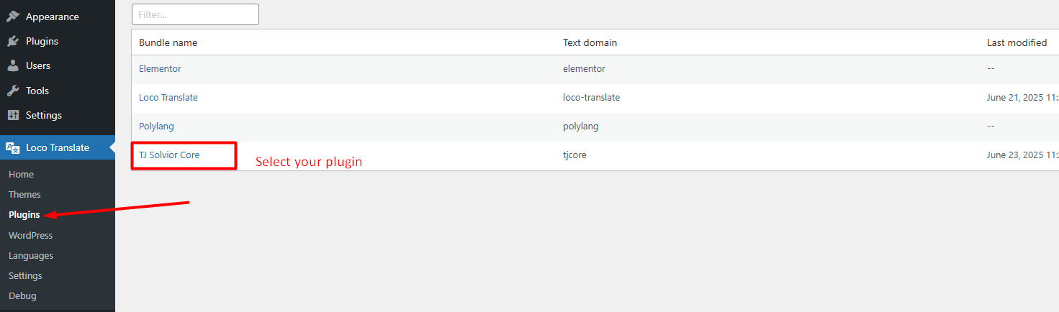Click the Users person icon

[x=13, y=65]
